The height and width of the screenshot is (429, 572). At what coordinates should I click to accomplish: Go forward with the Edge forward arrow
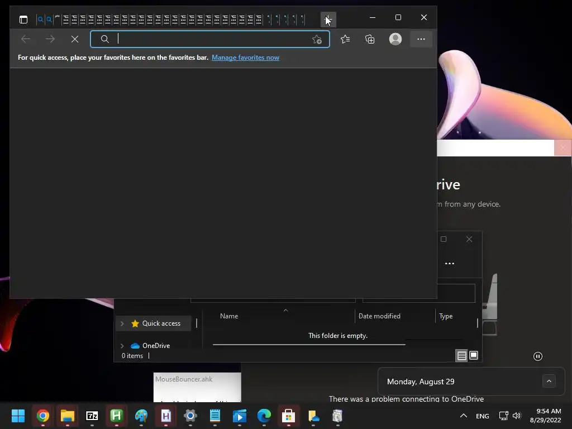[50, 39]
